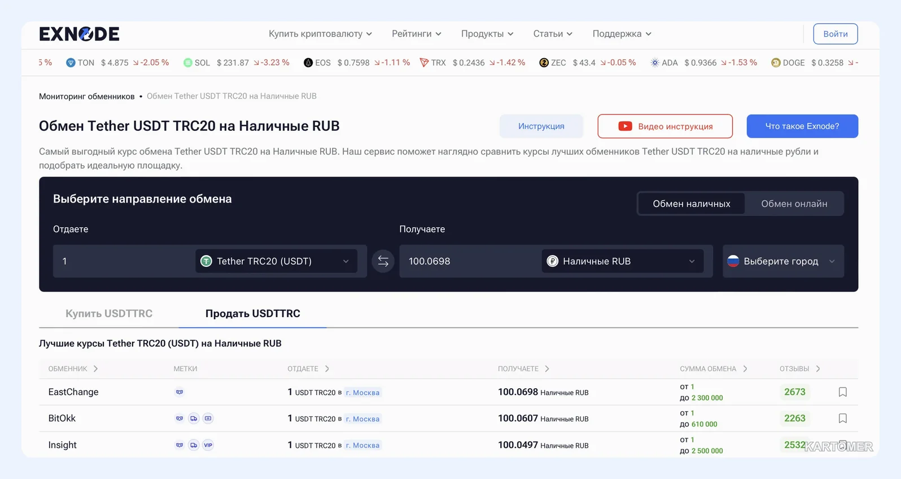Open the Tether TRC20 (USDT) currency dropdown

pos(276,261)
